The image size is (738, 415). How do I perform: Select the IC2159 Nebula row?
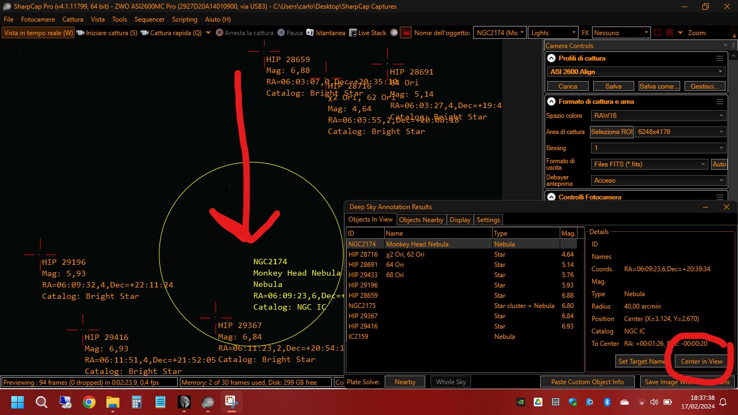[x=461, y=337]
